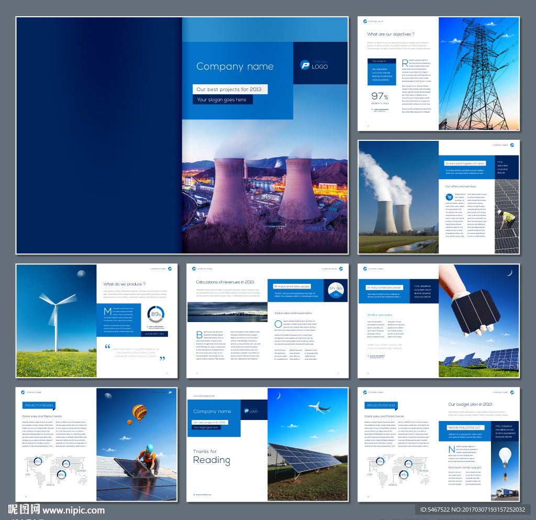Click the "Our budget plan in 2013" heading
This screenshot has width=536, height=520.
(x=470, y=404)
